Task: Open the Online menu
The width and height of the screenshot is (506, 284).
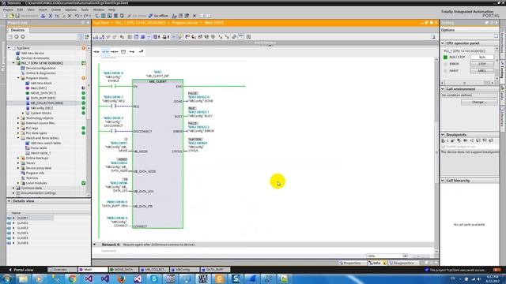Action: tap(56, 9)
